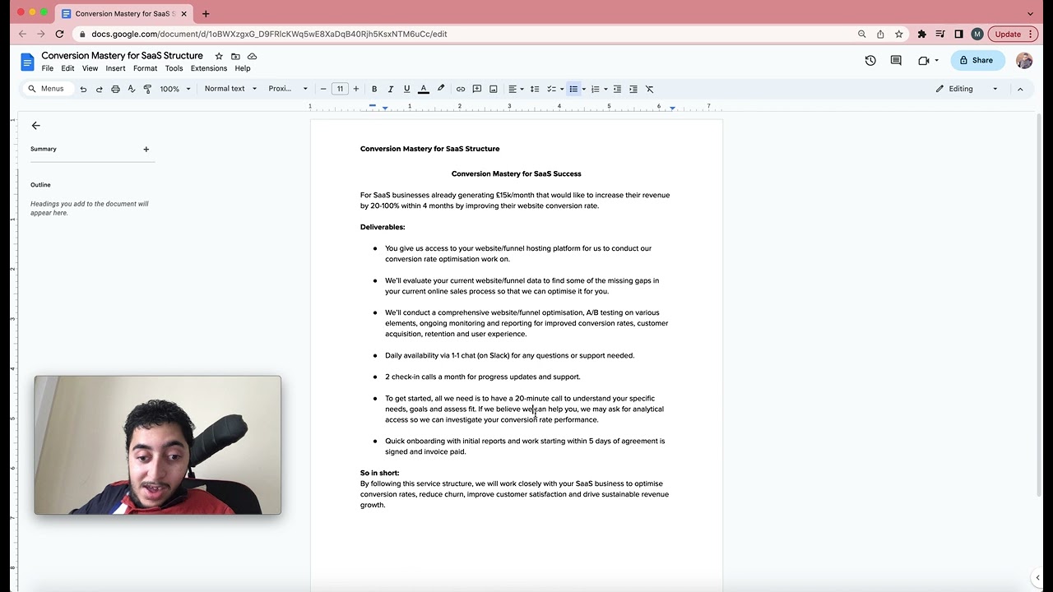This screenshot has height=592, width=1053.
Task: Open the Editing mode dropdown
Action: click(x=967, y=89)
